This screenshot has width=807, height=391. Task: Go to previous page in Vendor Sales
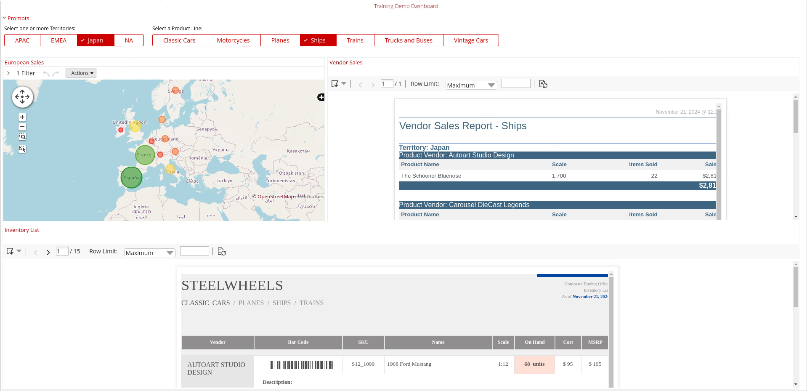tap(360, 85)
